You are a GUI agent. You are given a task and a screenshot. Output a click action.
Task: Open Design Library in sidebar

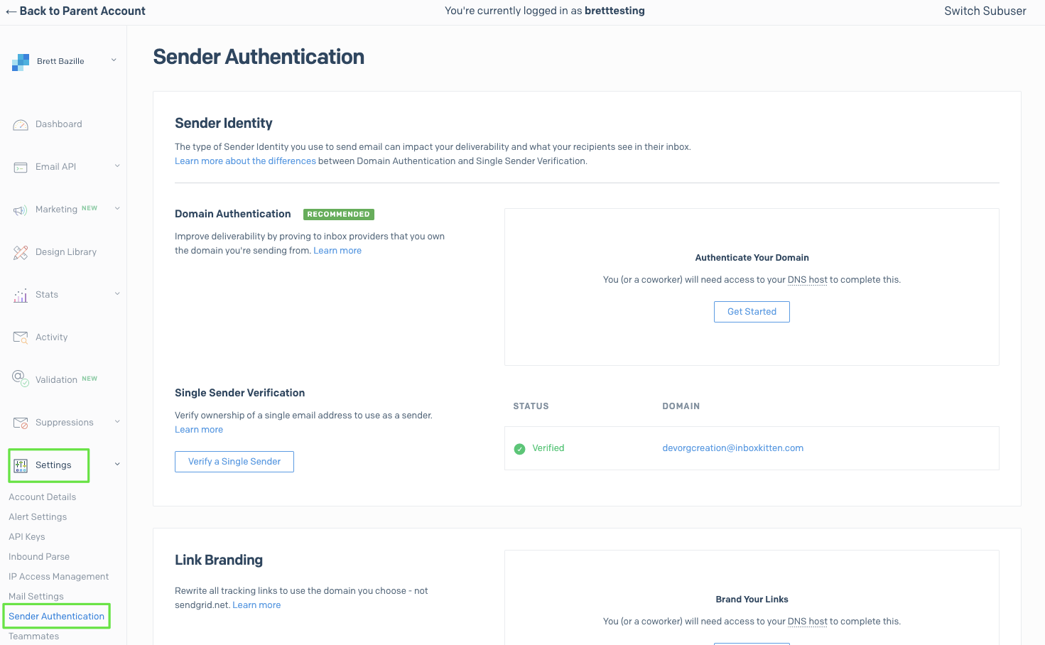[x=66, y=252]
